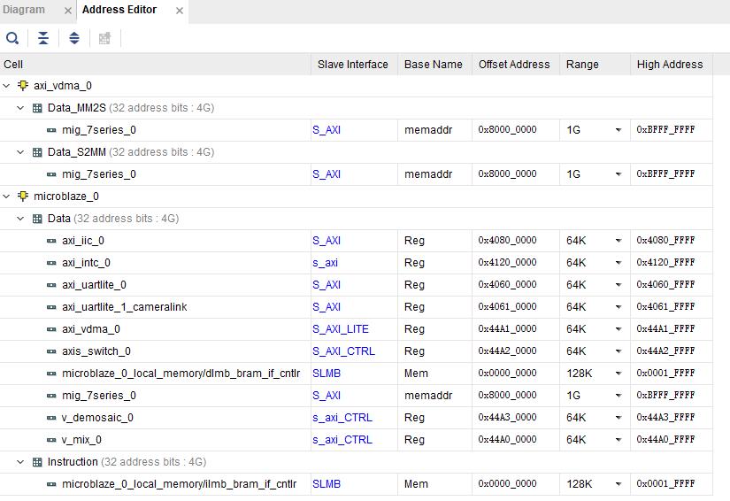The height and width of the screenshot is (501, 730).
Task: Sort by the High Address column header
Action: pos(672,65)
